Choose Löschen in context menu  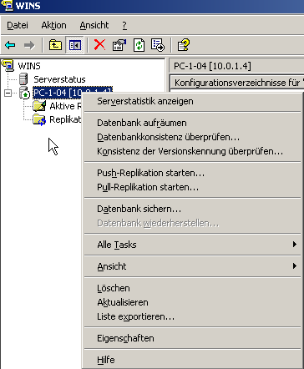193,288
